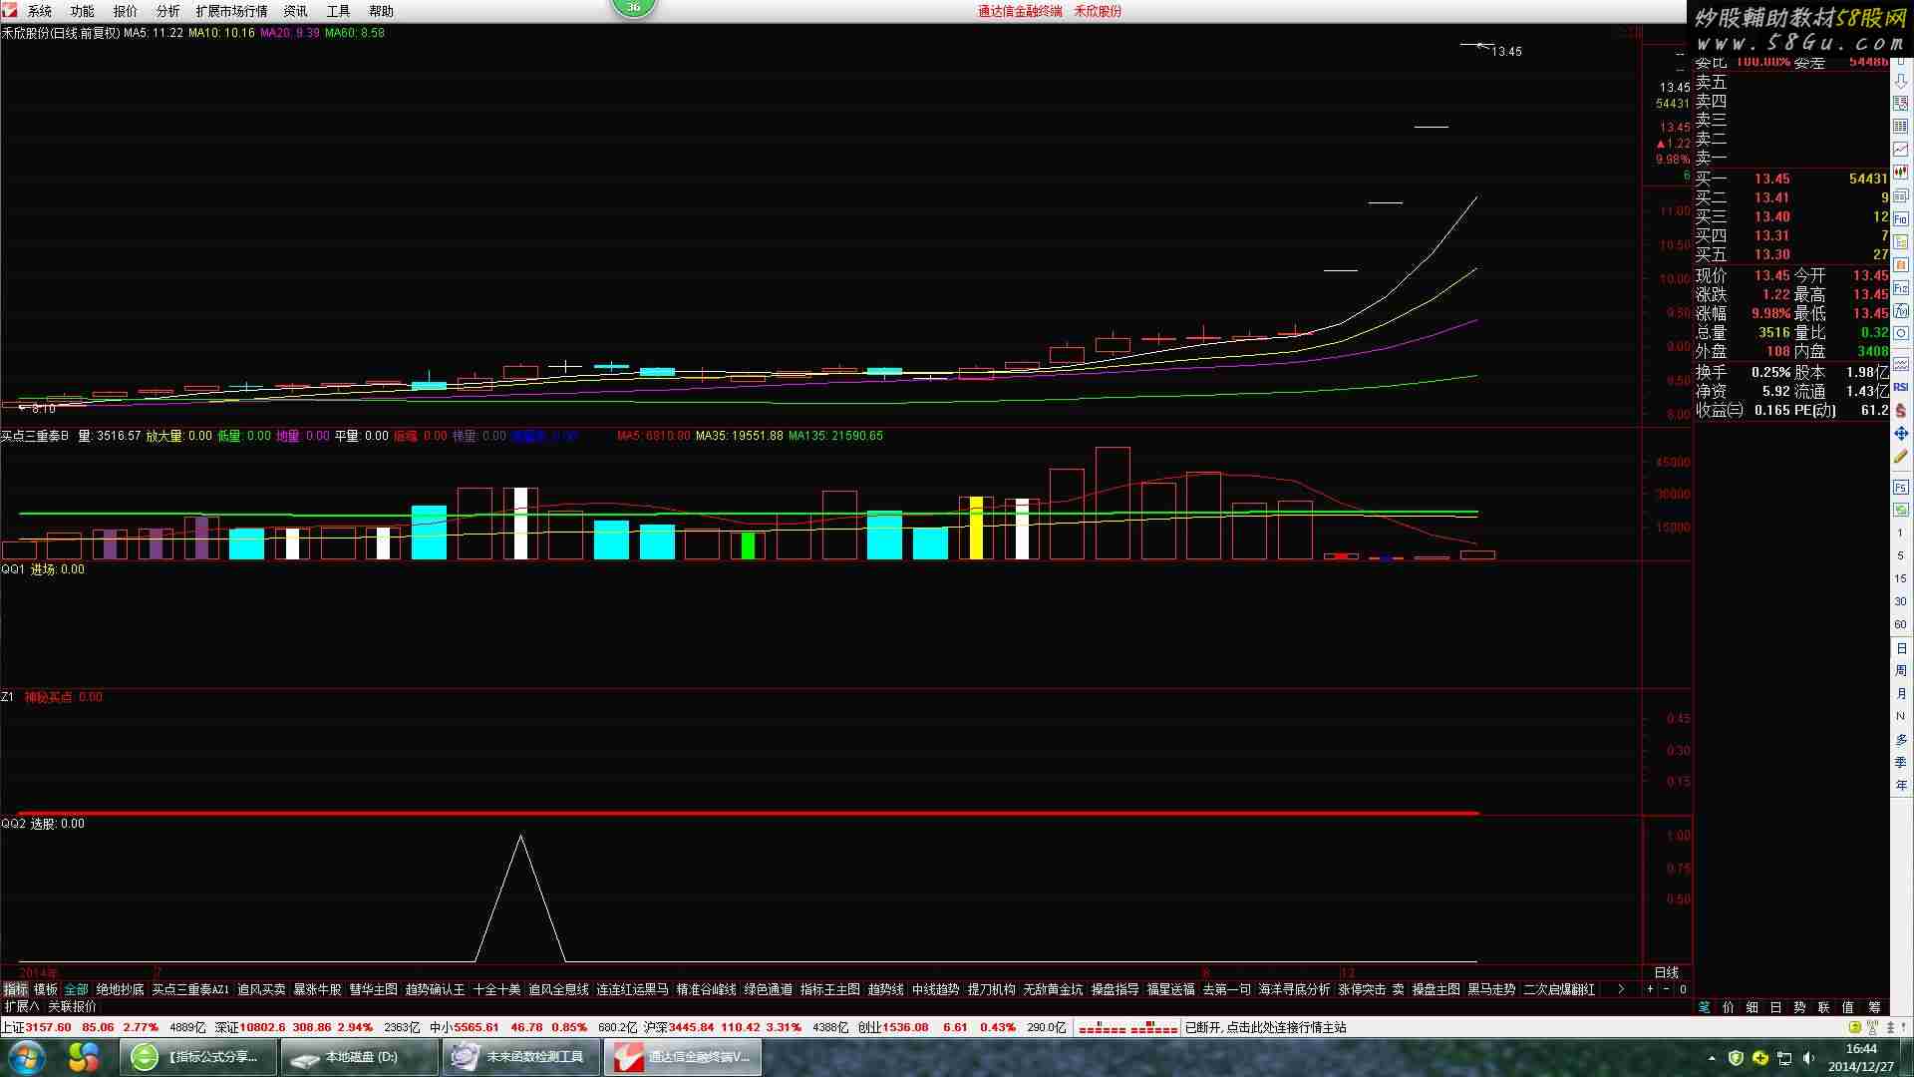Click the green 36 badge at top
Screen dimensions: 1914x1077
coord(633,7)
